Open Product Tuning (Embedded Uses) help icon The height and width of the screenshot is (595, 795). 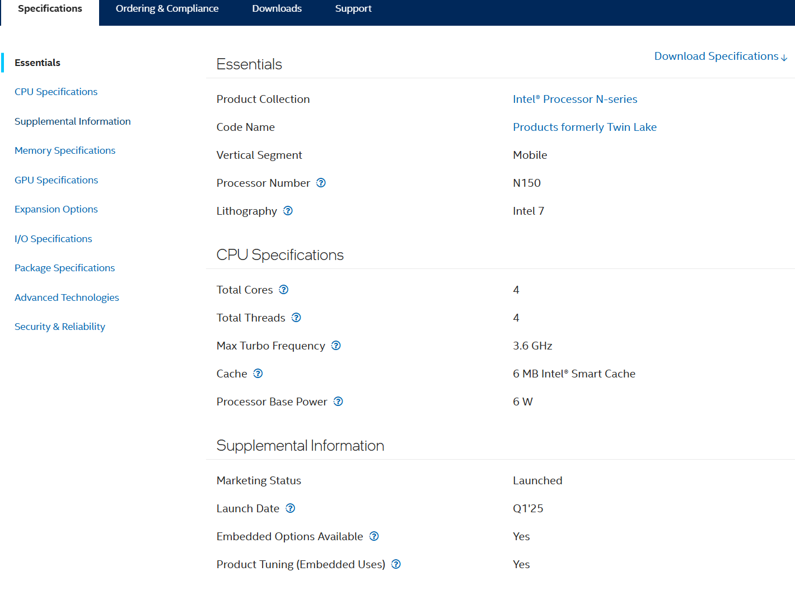click(396, 564)
